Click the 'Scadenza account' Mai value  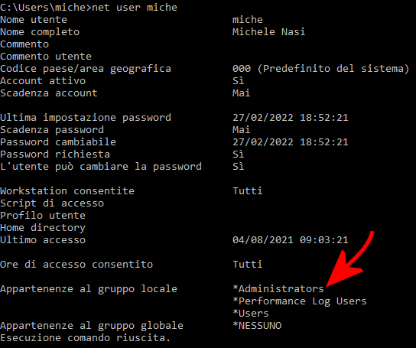click(x=241, y=93)
